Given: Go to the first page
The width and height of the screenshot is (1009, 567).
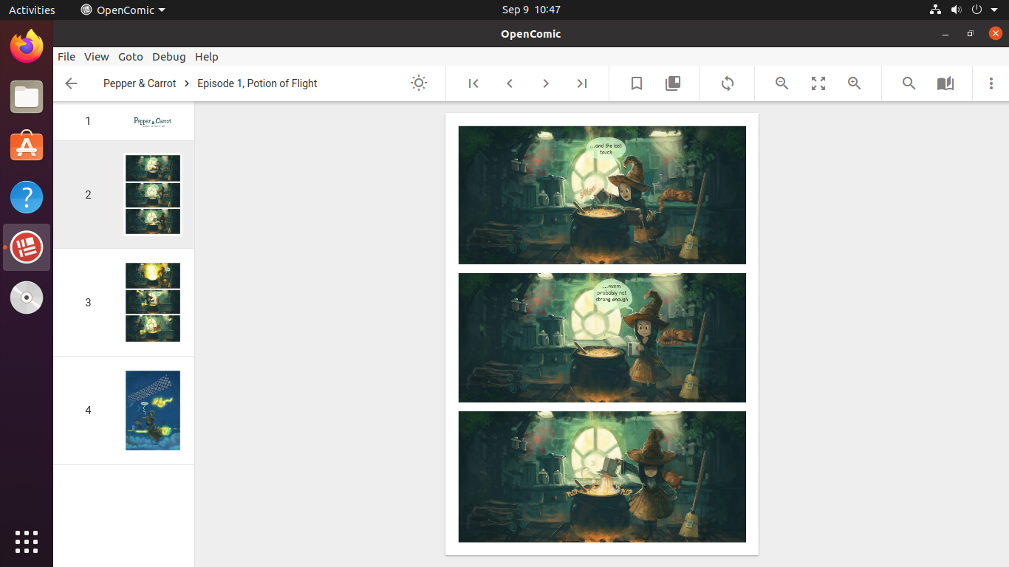Looking at the screenshot, I should point(473,83).
